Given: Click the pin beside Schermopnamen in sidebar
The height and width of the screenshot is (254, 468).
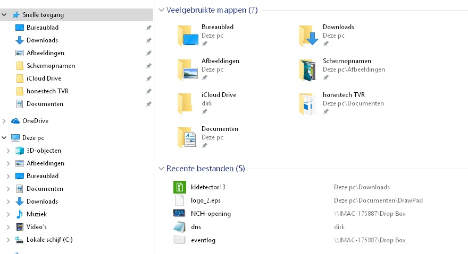Looking at the screenshot, I should click(x=149, y=66).
